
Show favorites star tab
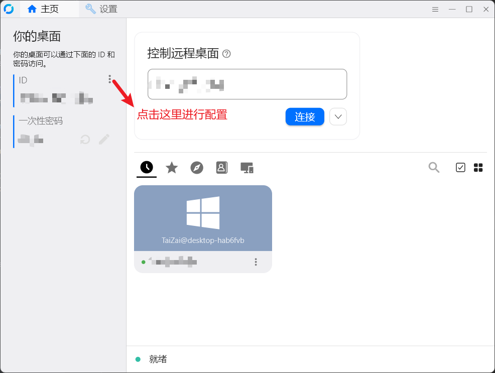point(172,168)
